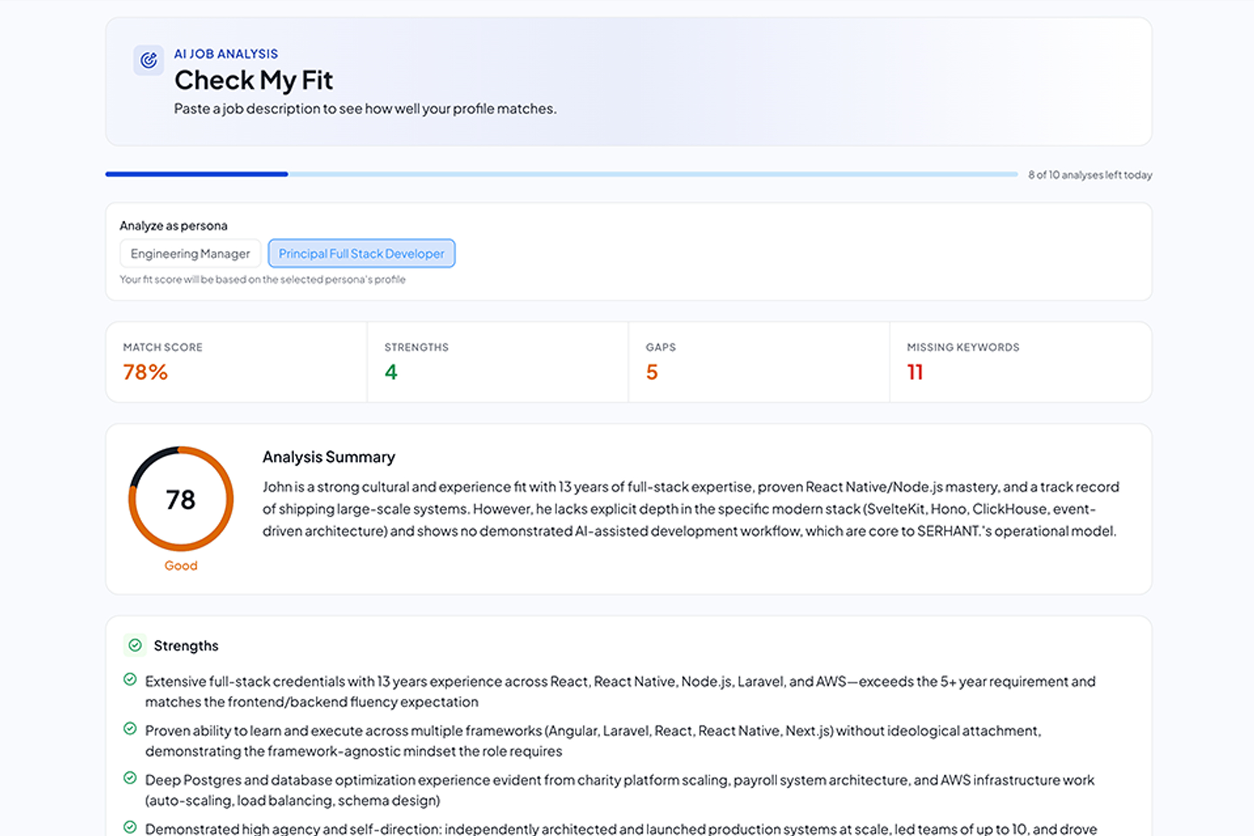This screenshot has width=1254, height=836.
Task: Click check icon beside Demonstrated high agency
Action: [130, 827]
